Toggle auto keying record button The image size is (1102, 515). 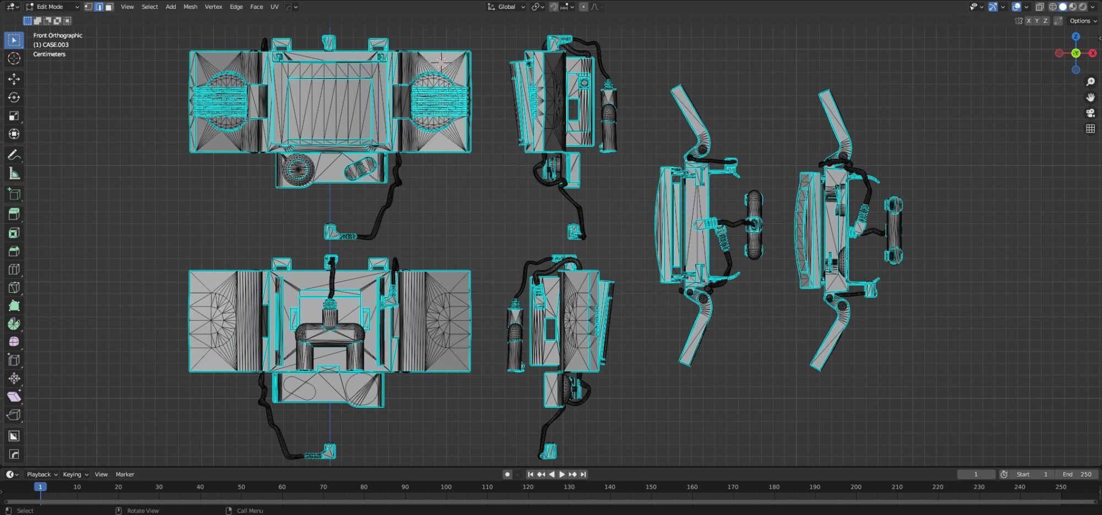[507, 474]
